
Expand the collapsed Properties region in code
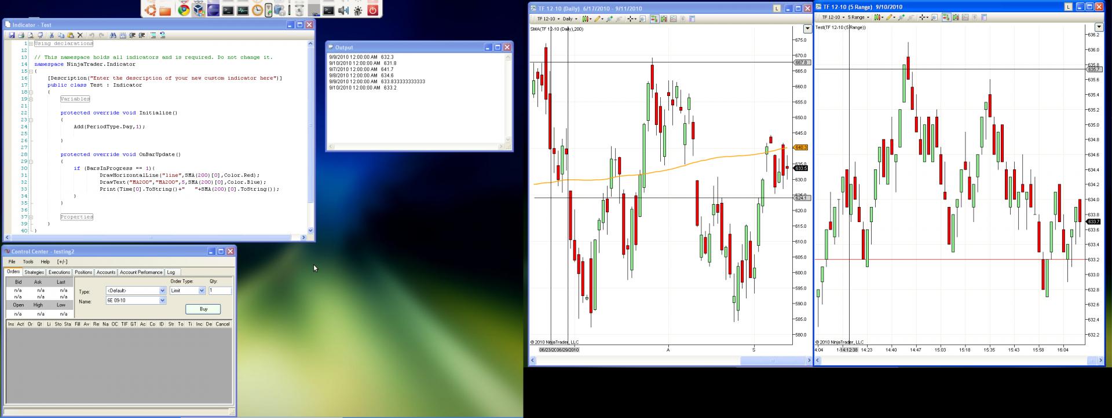click(31, 217)
